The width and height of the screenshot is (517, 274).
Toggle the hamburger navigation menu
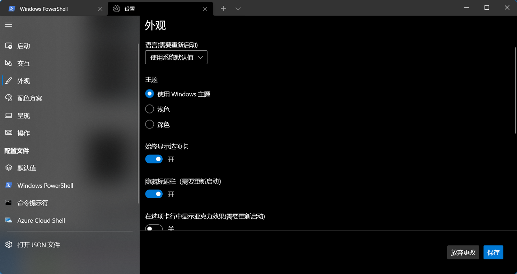click(x=9, y=24)
